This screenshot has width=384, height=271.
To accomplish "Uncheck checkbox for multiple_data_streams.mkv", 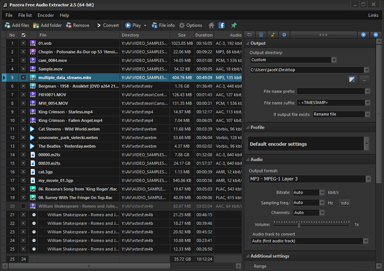I will tap(23, 78).
